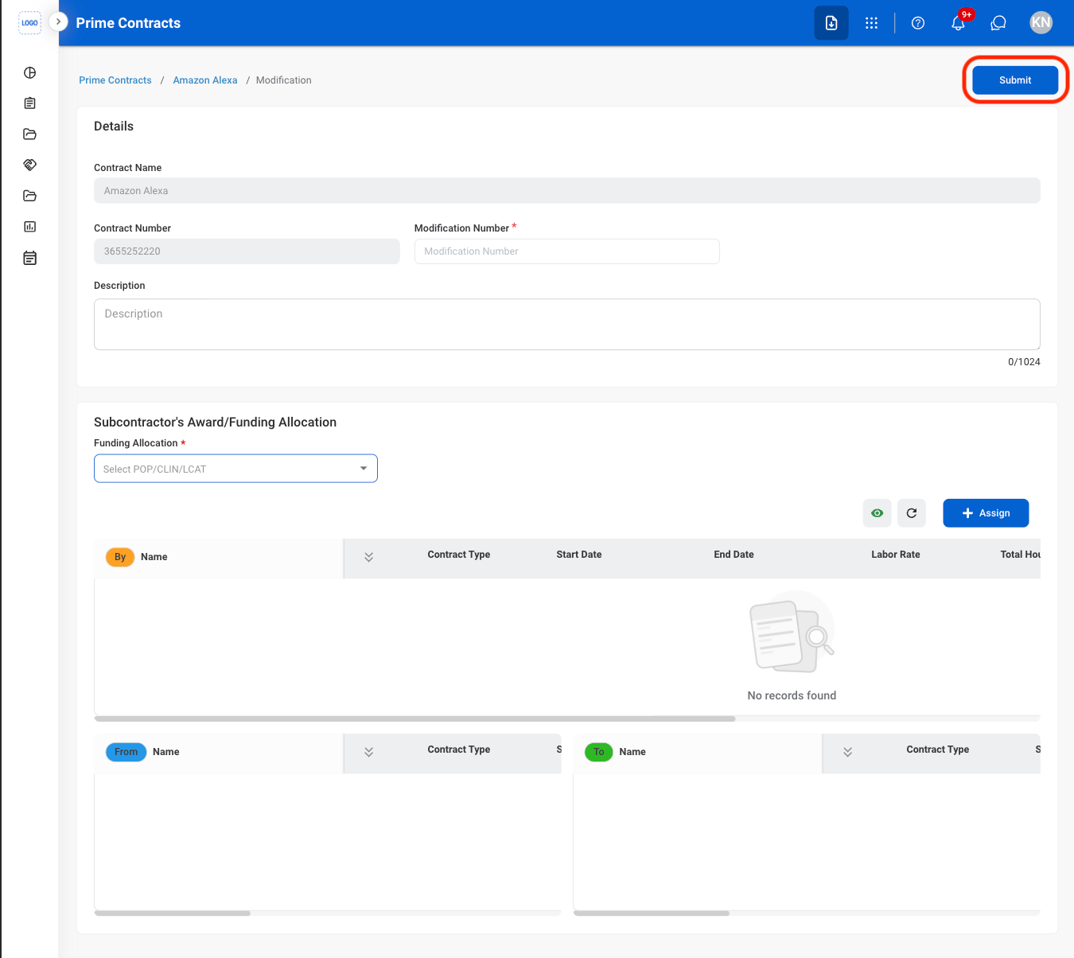Click the From table horizontal scrollbar
This screenshot has height=958, width=1074.
(172, 913)
